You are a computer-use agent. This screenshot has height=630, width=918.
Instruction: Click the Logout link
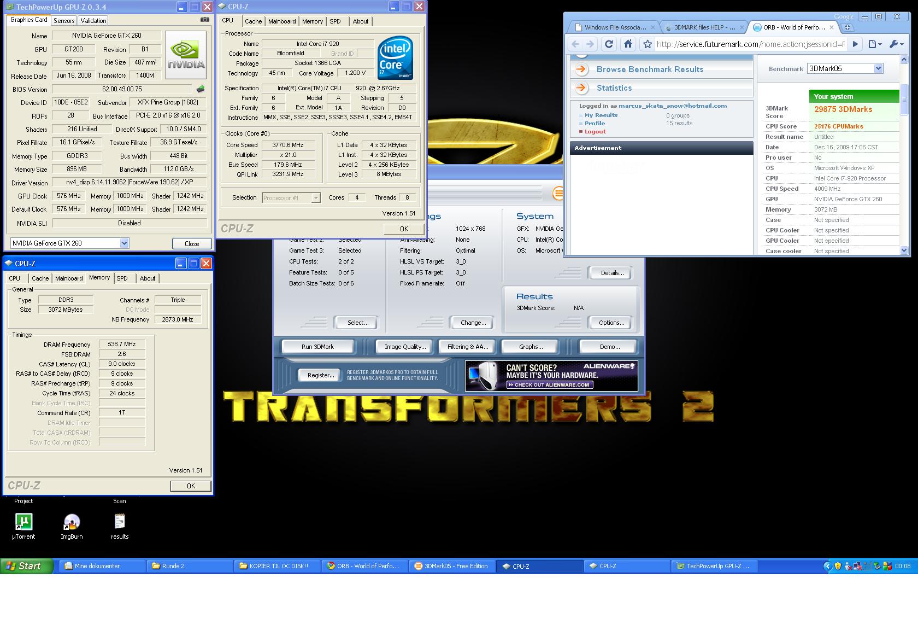coord(595,132)
